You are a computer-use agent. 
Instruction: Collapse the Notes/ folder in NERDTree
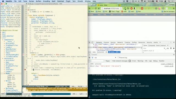pyautogui.click(x=4, y=81)
